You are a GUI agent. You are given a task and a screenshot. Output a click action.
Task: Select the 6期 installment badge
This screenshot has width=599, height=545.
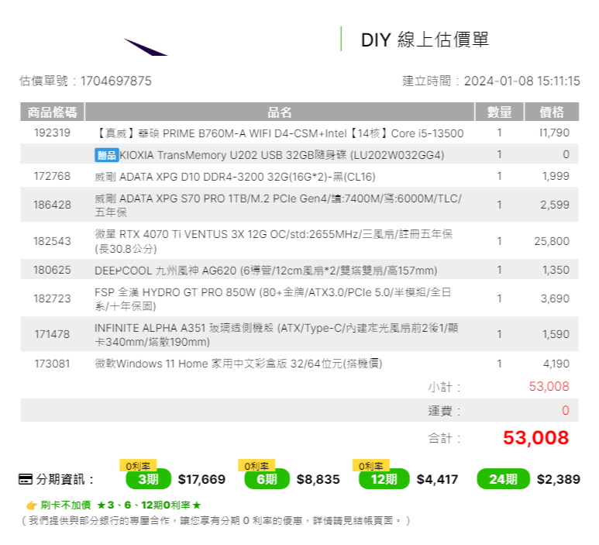[267, 479]
